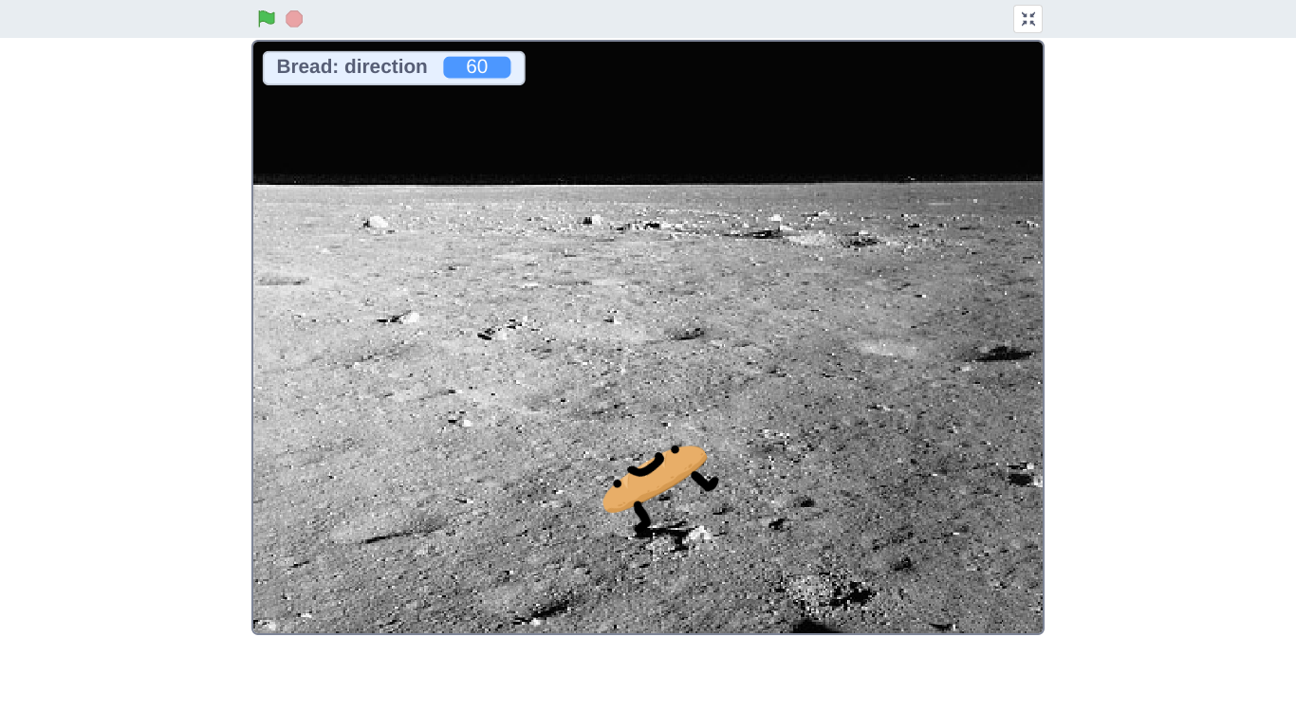Click the Bread: direction variable monitor
Screen dimensions: 1296x728
[394, 68]
